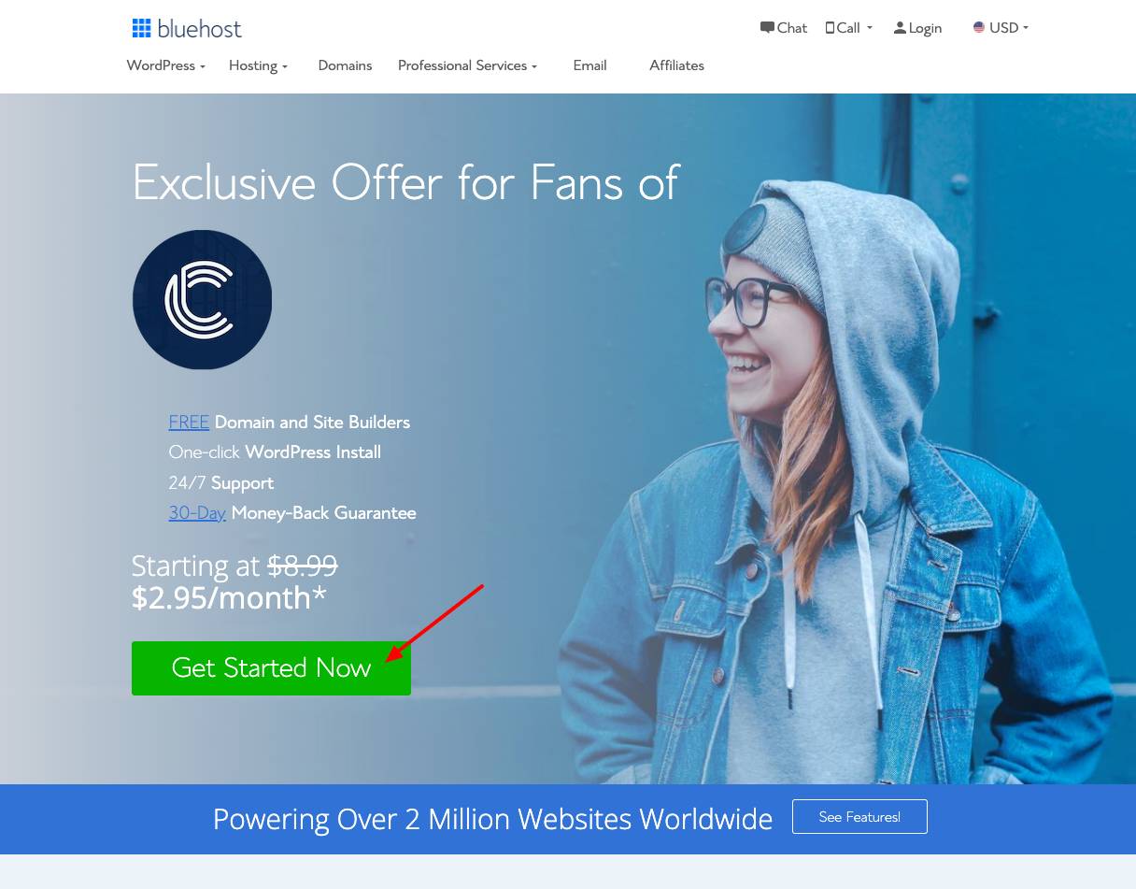Open the Email menu item
Image resolution: width=1136 pixels, height=889 pixels.
point(589,65)
